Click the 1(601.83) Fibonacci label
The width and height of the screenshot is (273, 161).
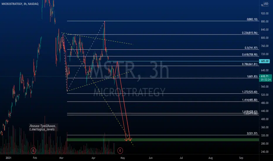(252, 76)
